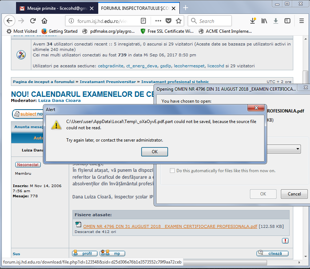This screenshot has width=310, height=269.
Task: Open the OMEN NR 4796 PDF attachment link
Action: 170,226
